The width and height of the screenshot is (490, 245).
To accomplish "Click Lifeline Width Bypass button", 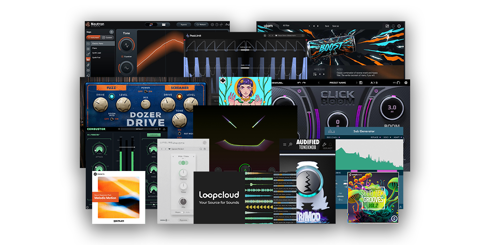I will pos(183,220).
